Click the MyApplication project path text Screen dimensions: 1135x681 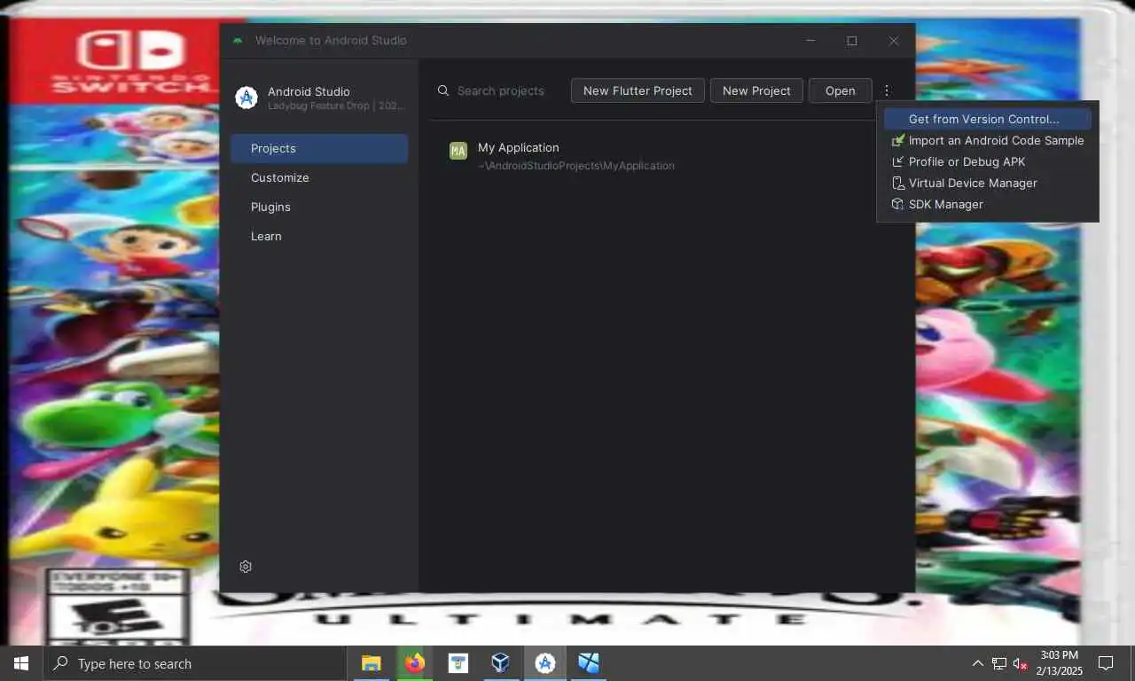[575, 166]
